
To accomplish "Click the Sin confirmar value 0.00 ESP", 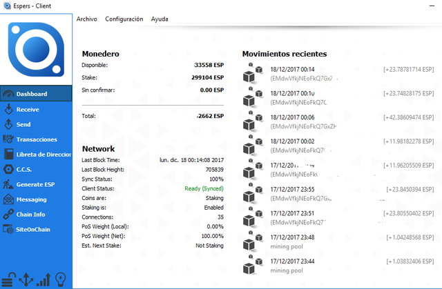I will [x=212, y=90].
